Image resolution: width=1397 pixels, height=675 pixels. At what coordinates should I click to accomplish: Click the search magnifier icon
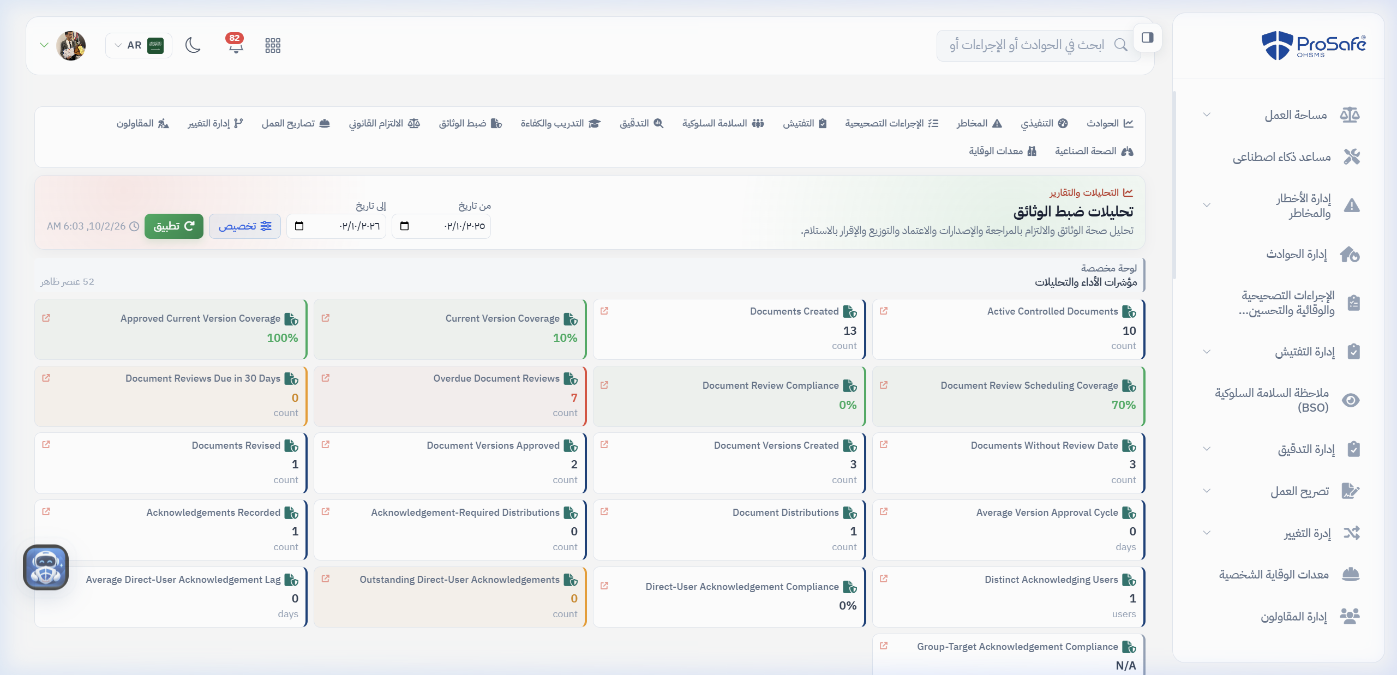coord(1121,45)
